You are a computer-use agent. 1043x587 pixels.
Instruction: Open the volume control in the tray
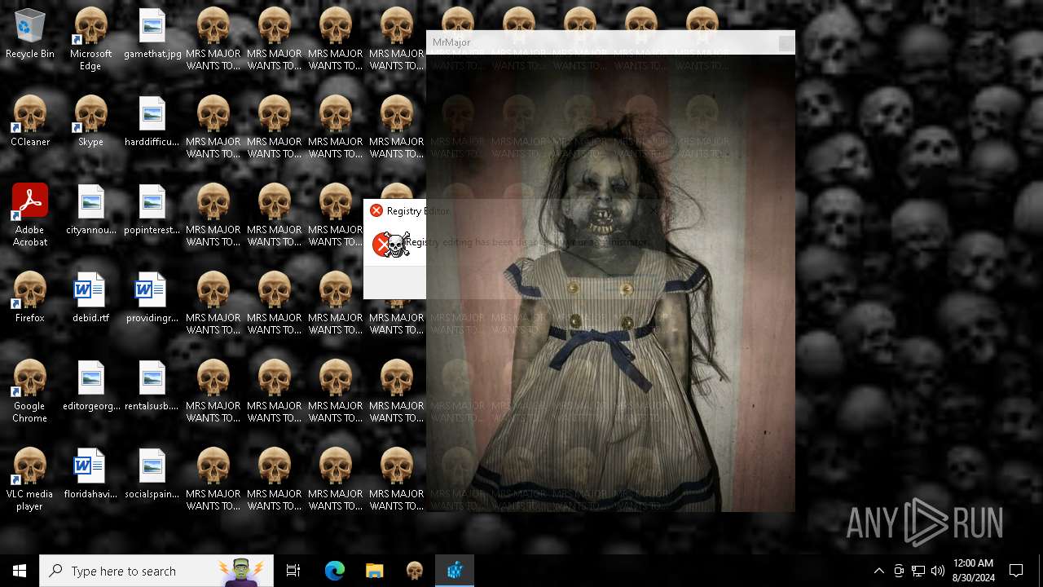pyautogui.click(x=938, y=571)
